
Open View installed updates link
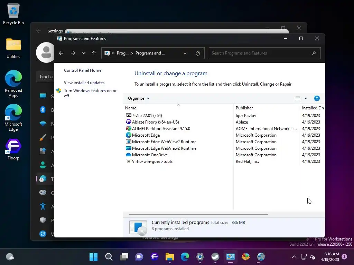point(84,83)
